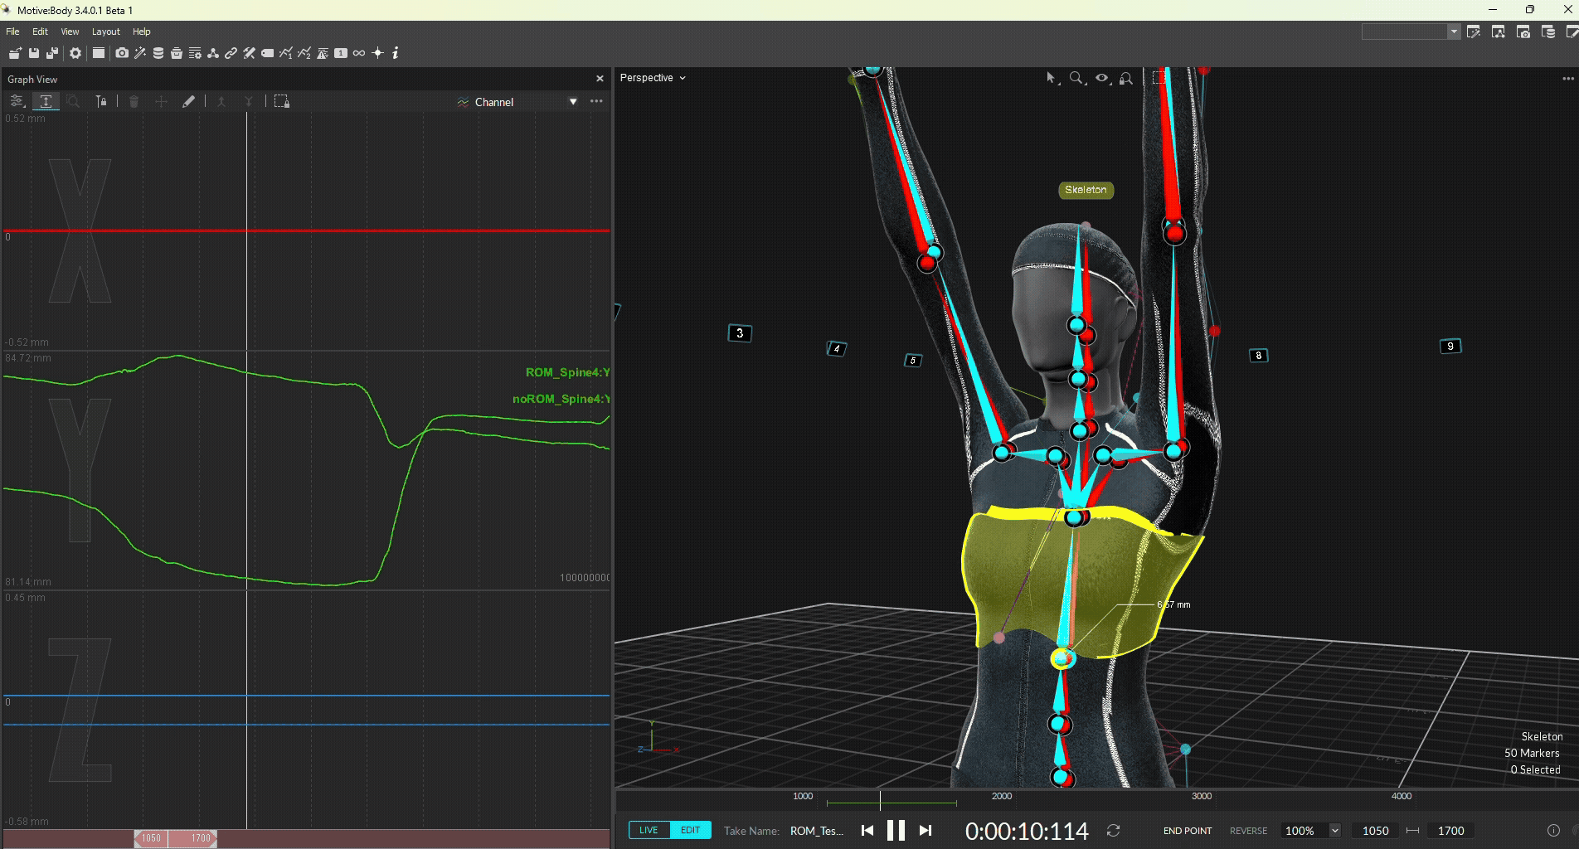Switch to LIVE mode

pyautogui.click(x=649, y=830)
